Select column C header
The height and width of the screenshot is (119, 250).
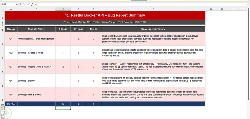pos(63,9)
